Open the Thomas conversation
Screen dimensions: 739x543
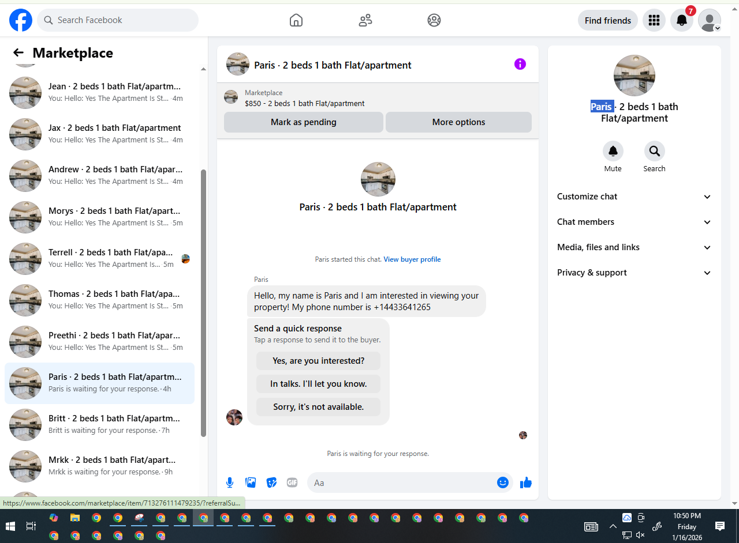(x=99, y=300)
